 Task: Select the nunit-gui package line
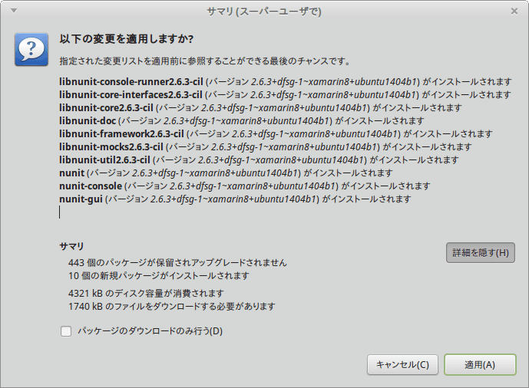click(x=235, y=199)
